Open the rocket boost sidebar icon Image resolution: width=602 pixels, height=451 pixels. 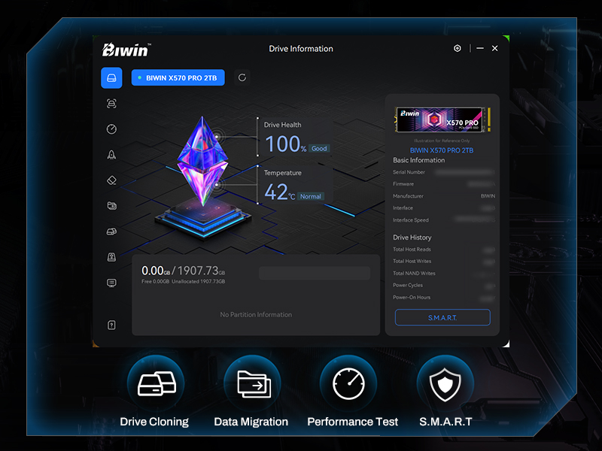111,155
